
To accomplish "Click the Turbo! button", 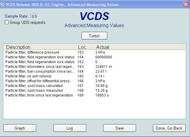I will point(94,36).
